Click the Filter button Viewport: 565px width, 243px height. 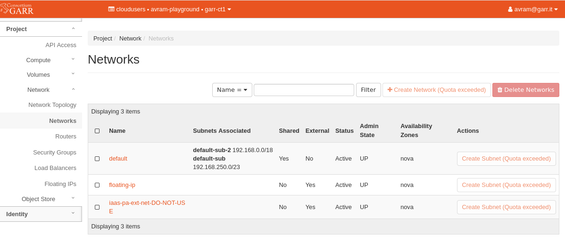pos(368,90)
